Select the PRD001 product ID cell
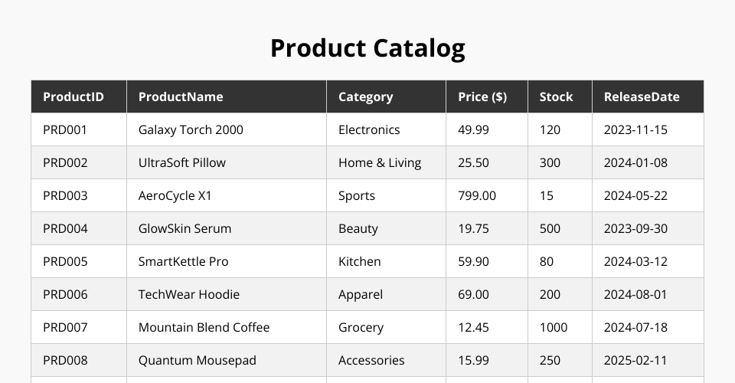The height and width of the screenshot is (383, 735). click(x=65, y=129)
